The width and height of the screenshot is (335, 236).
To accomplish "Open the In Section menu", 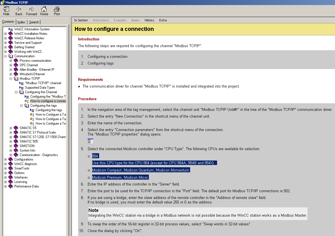I will pos(81,20).
